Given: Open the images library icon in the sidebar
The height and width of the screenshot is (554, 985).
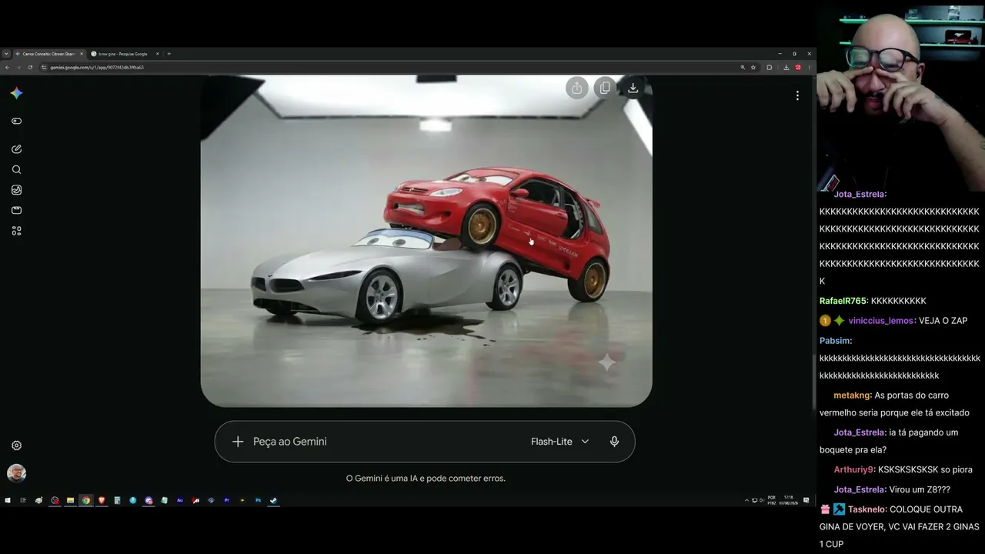Looking at the screenshot, I should point(16,190).
